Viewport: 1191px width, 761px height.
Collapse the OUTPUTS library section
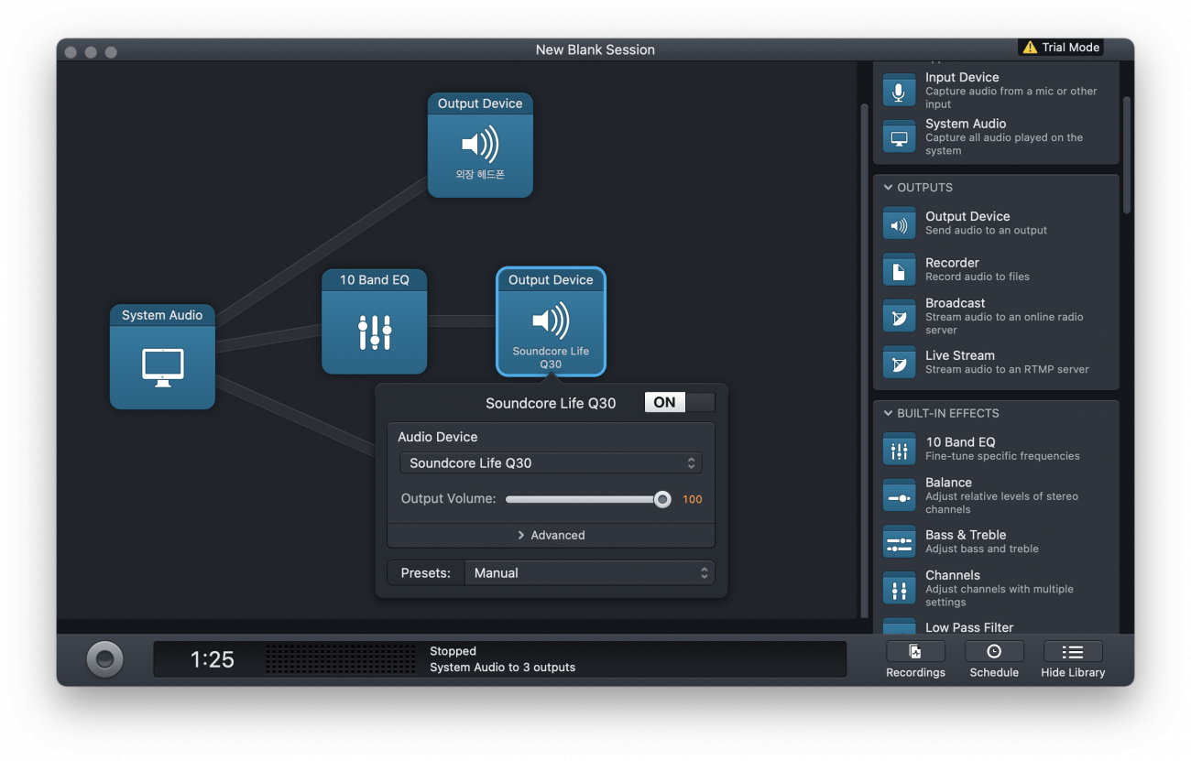tap(888, 188)
